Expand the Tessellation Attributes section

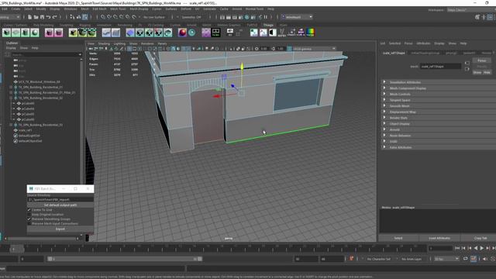(x=438, y=82)
